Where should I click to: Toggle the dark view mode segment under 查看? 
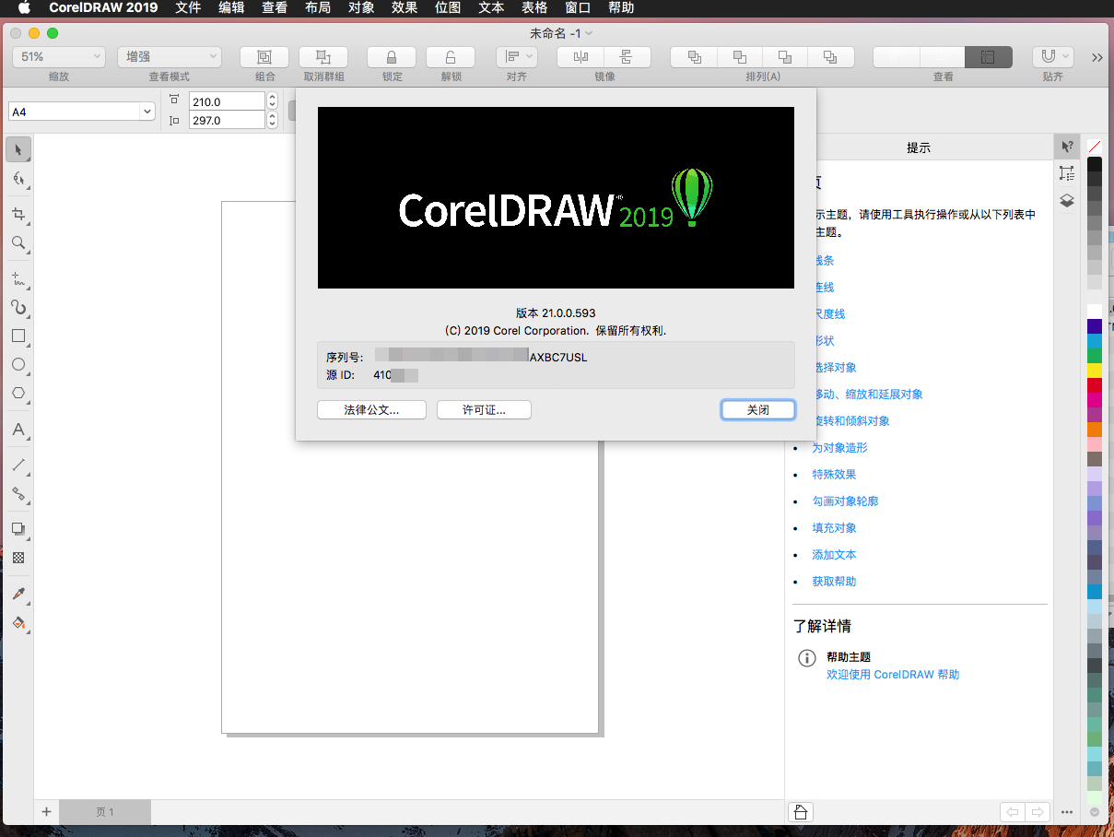(988, 57)
